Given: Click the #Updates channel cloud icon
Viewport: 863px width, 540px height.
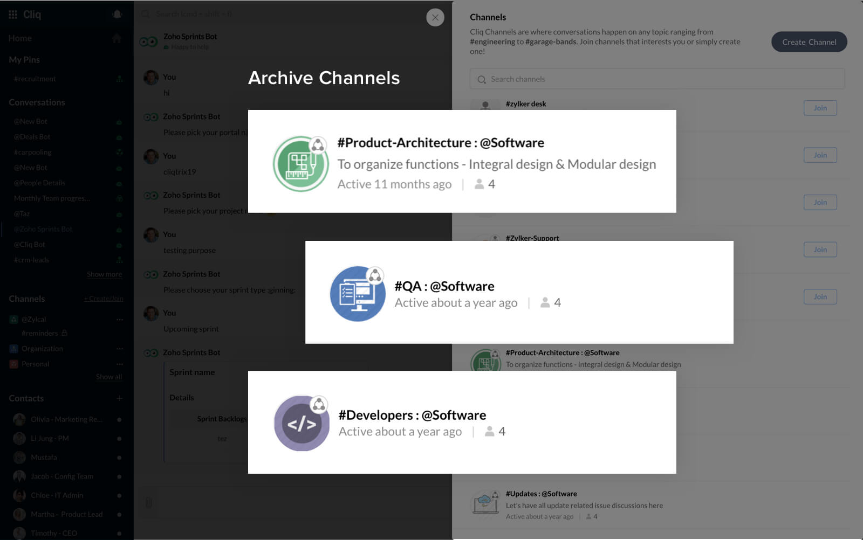Looking at the screenshot, I should (x=485, y=504).
